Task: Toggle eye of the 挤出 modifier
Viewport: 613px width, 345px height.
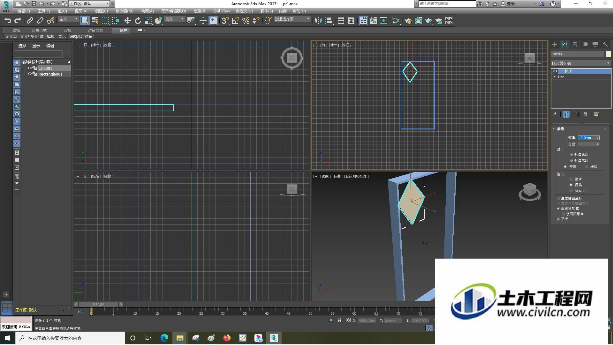Action: [555, 71]
